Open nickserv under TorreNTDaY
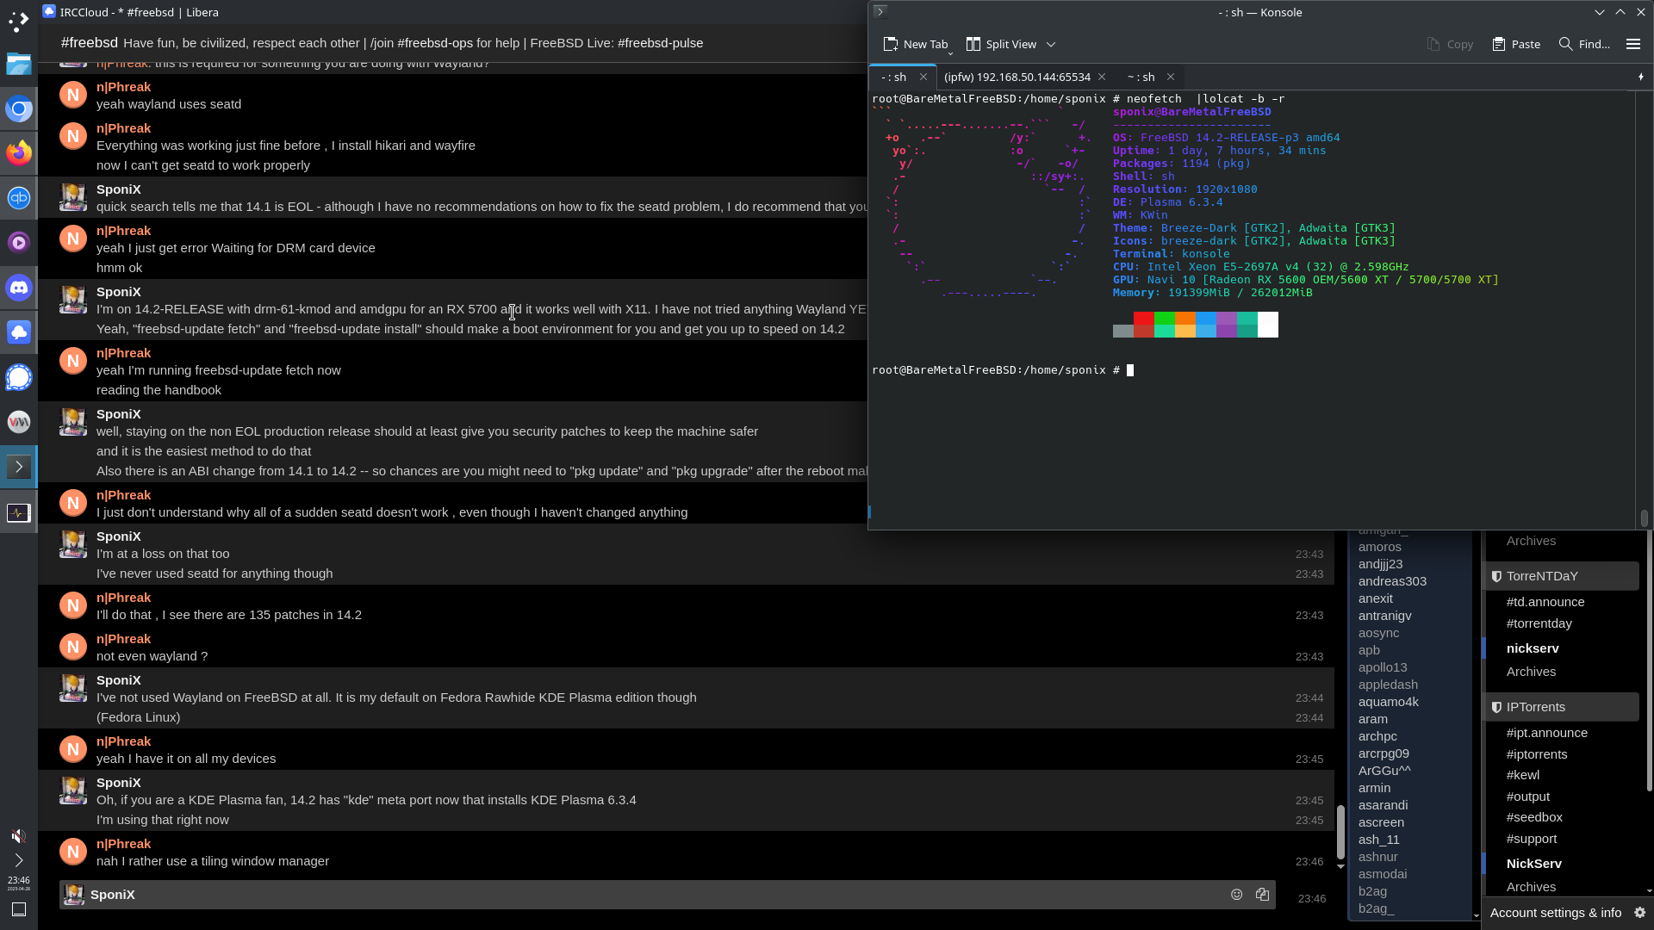 (1533, 648)
